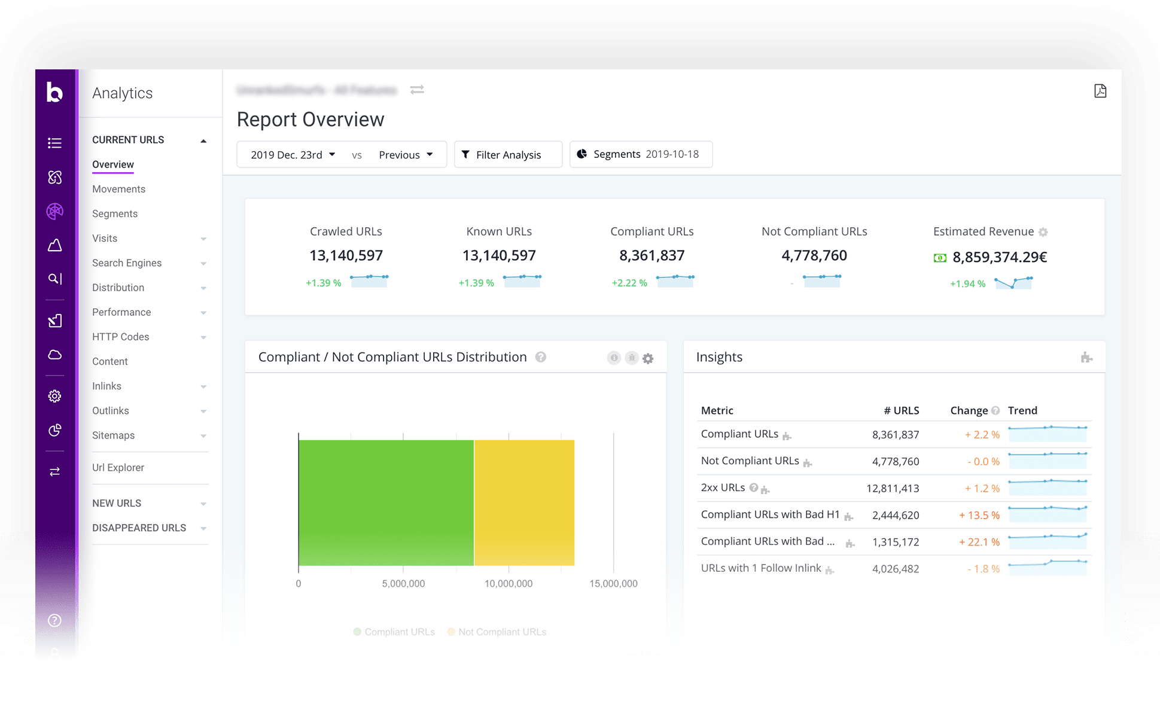This screenshot has height=701, width=1160.
Task: Open Filter Analysis
Action: pos(508,154)
